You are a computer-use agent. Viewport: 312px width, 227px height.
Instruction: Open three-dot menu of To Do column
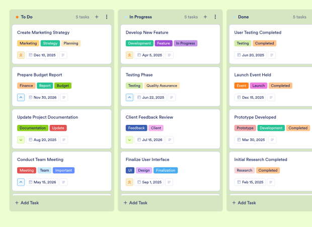(107, 17)
